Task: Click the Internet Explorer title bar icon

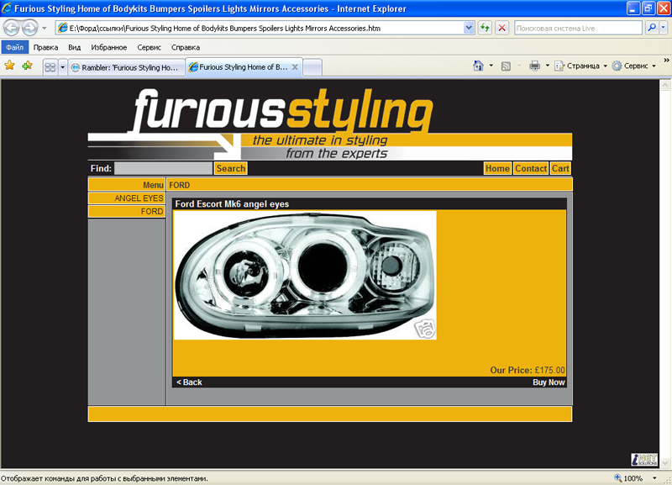Action: [x=7, y=8]
